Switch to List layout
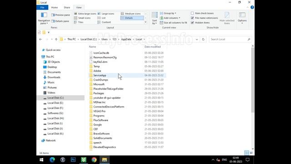 [x=102, y=18]
